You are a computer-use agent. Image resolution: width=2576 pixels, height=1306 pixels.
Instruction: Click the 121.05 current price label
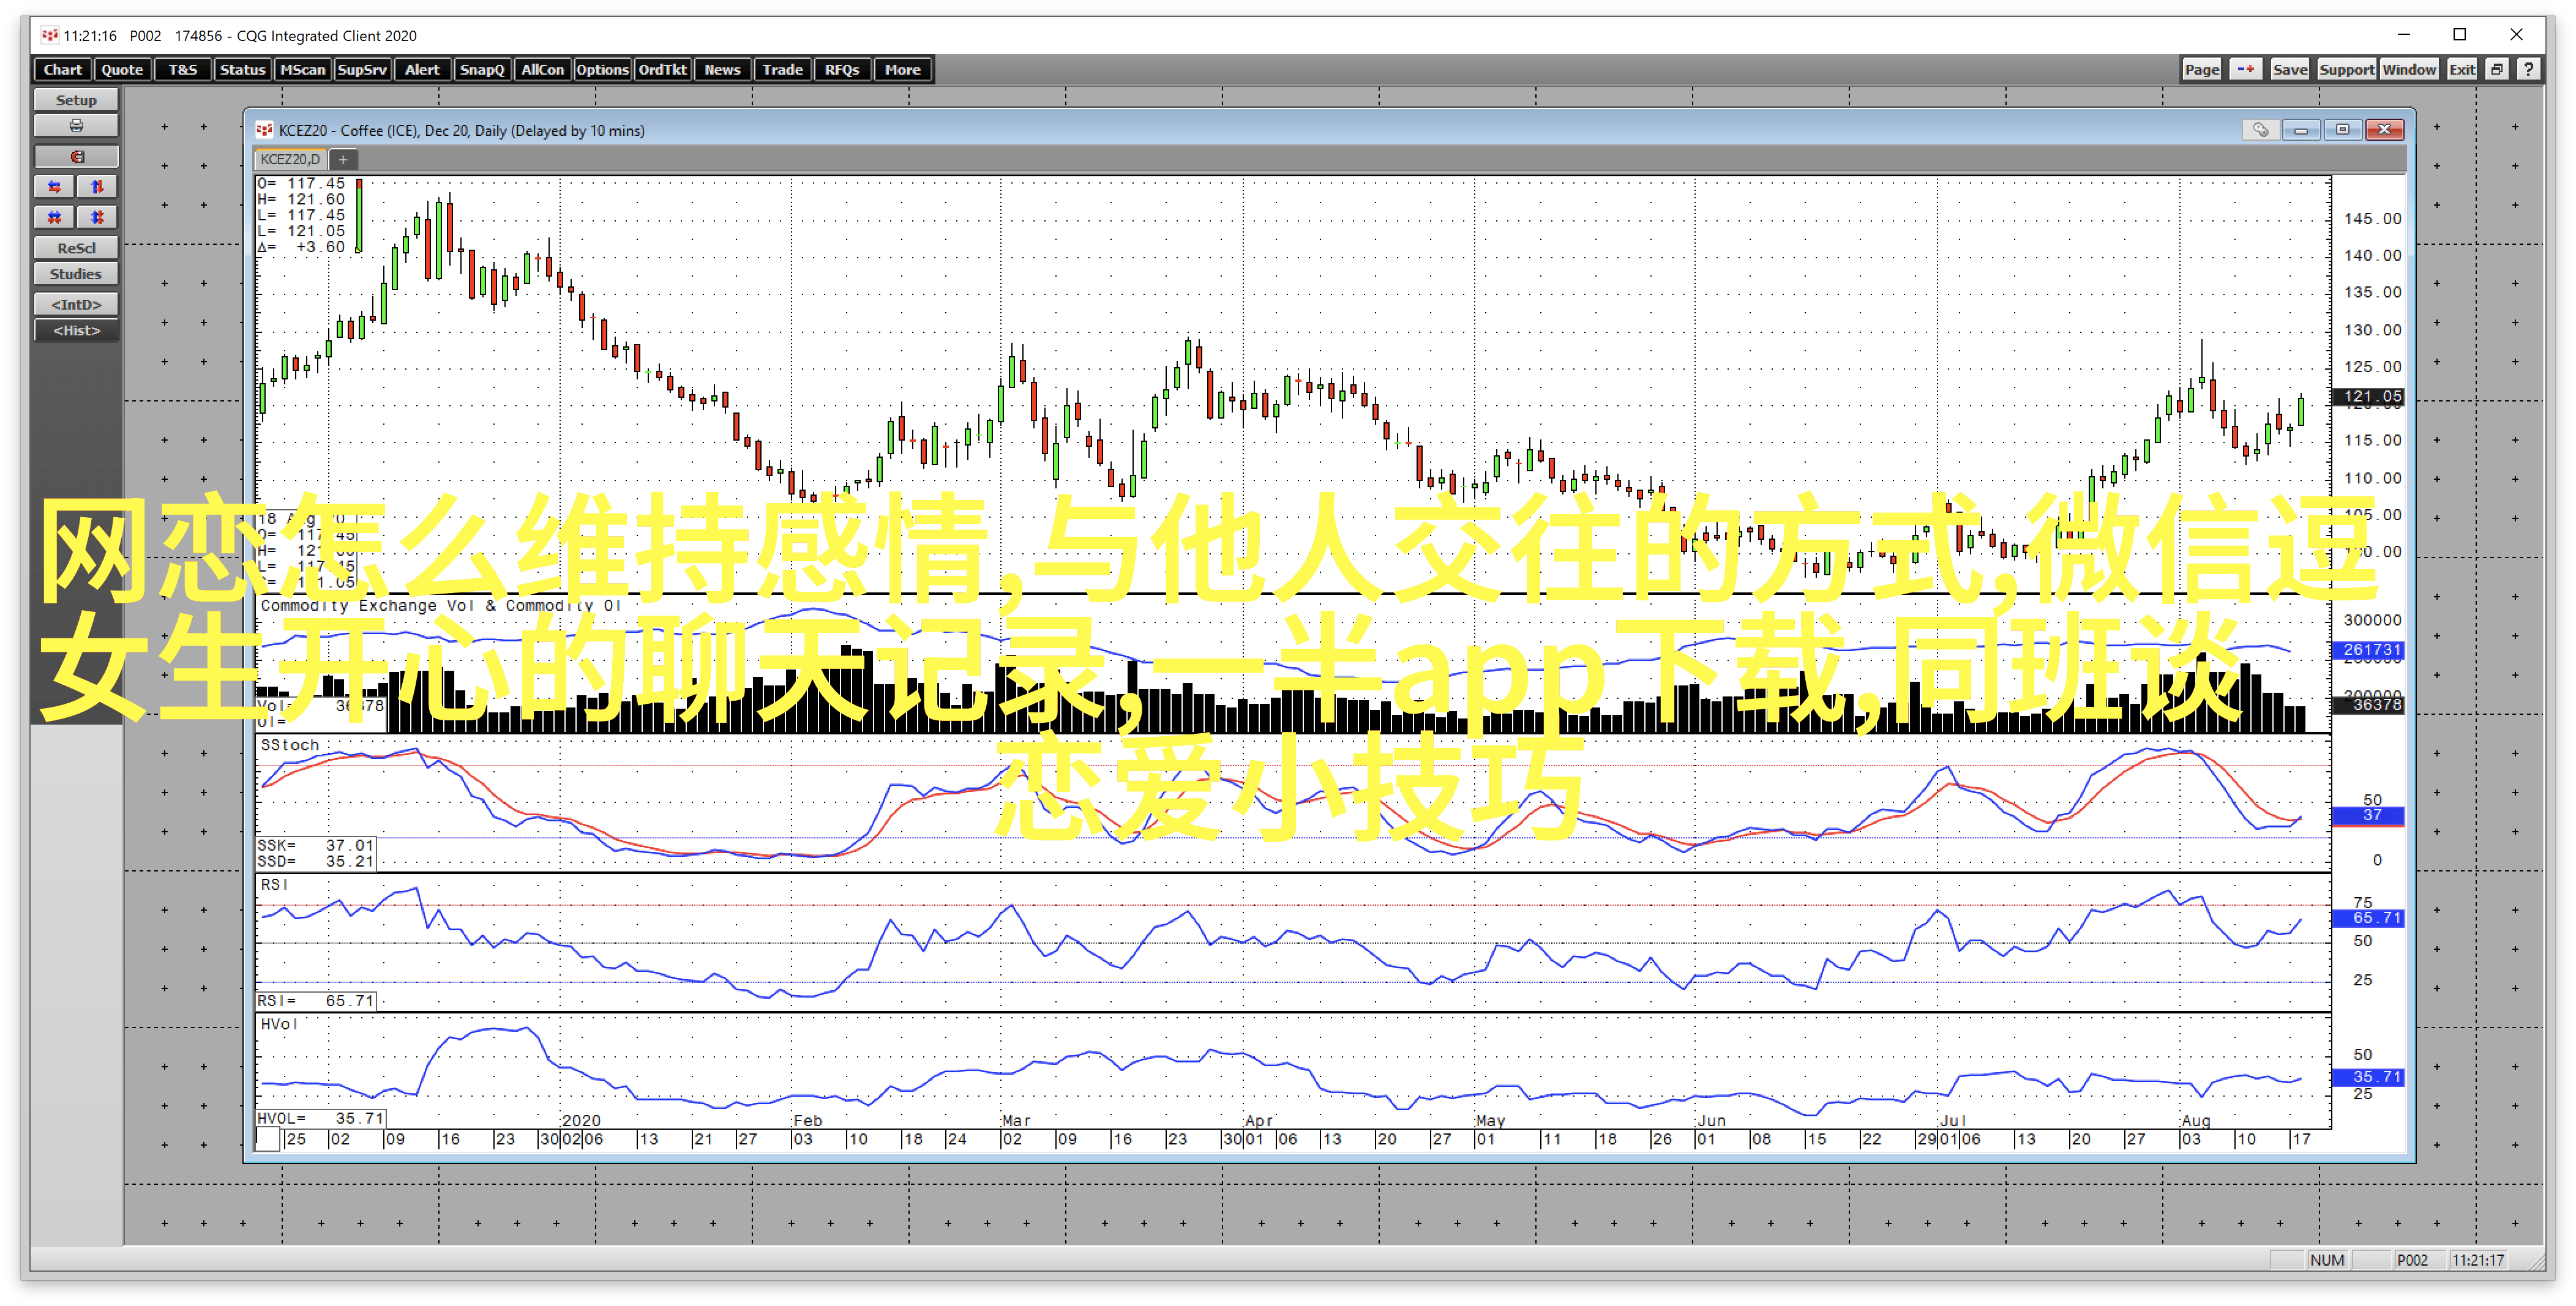pos(2368,397)
